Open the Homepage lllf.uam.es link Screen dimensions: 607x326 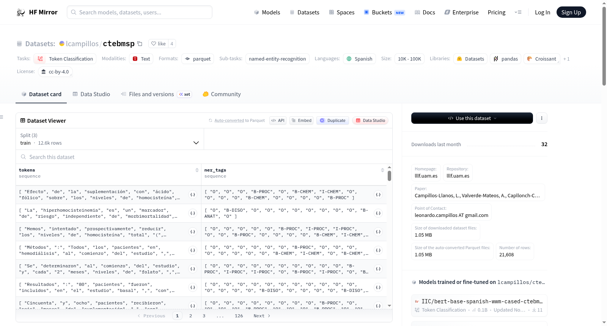coord(426,173)
